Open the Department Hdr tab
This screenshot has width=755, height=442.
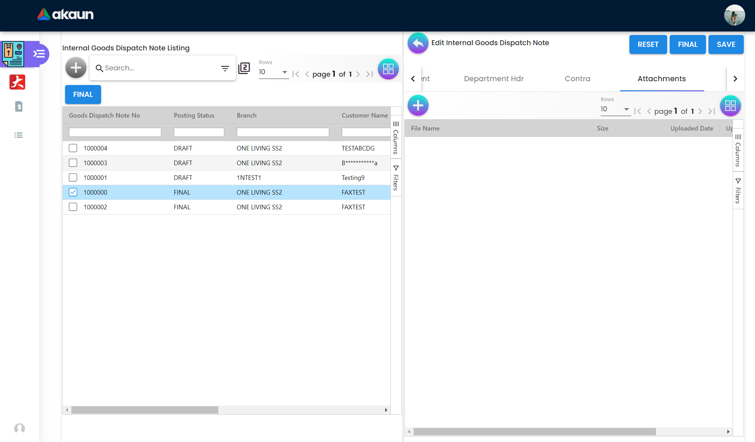point(494,79)
